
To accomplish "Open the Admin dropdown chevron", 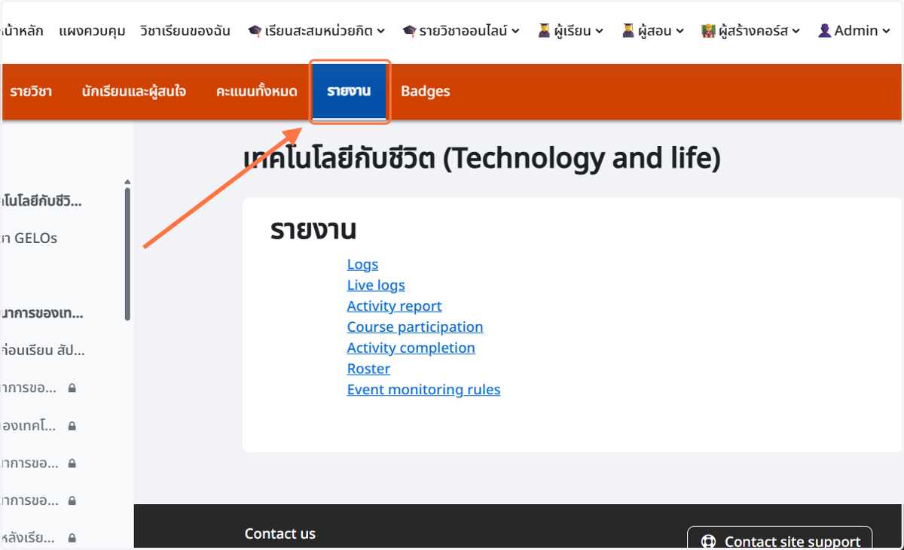I will point(886,32).
